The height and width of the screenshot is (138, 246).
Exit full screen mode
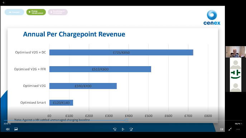tap(230, 129)
